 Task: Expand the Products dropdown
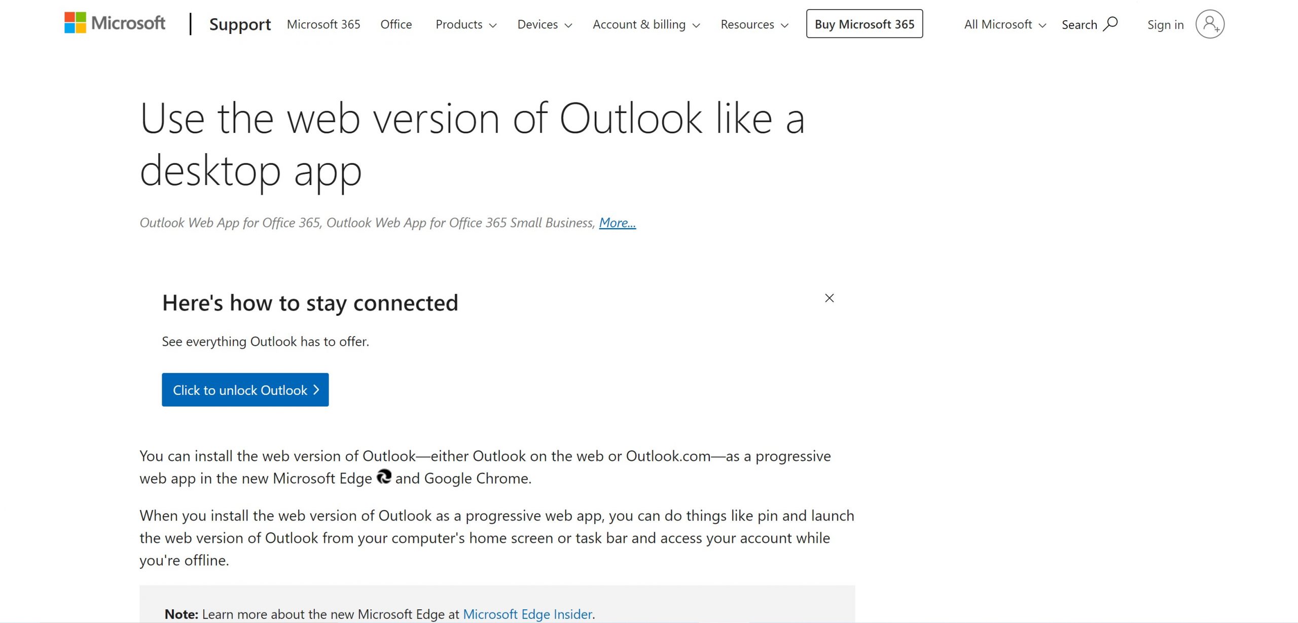(x=466, y=24)
